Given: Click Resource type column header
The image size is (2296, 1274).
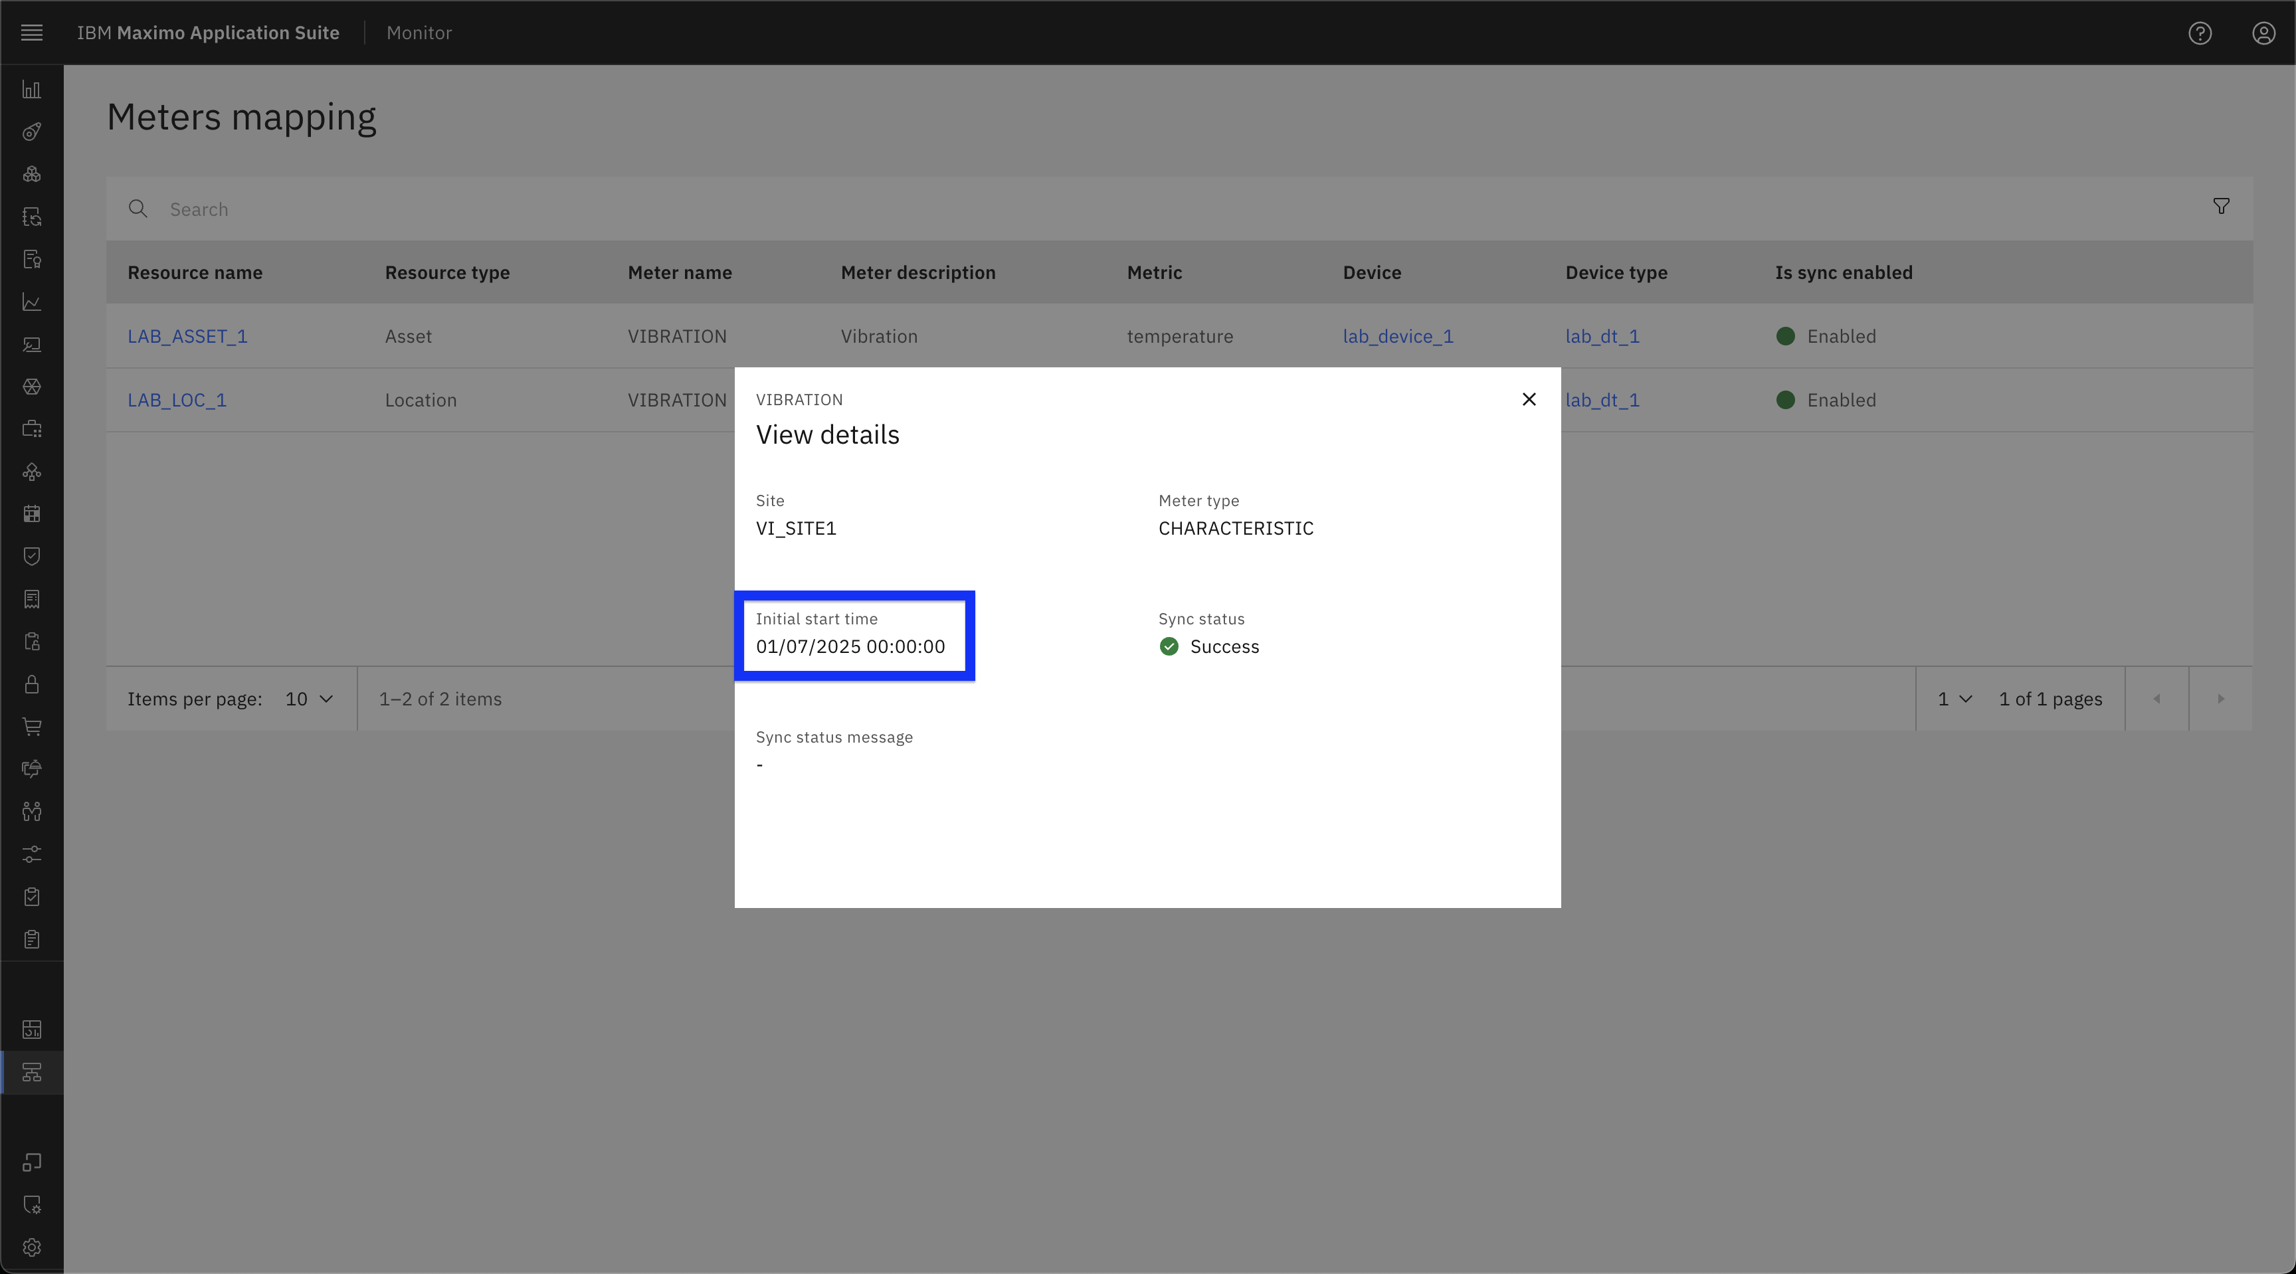Looking at the screenshot, I should 447,272.
